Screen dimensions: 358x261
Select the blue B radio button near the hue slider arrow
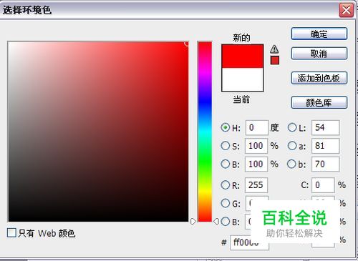click(225, 222)
